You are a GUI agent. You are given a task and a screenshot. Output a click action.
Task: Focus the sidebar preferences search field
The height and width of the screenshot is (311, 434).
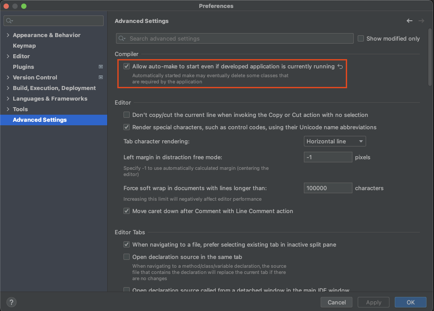(54, 21)
